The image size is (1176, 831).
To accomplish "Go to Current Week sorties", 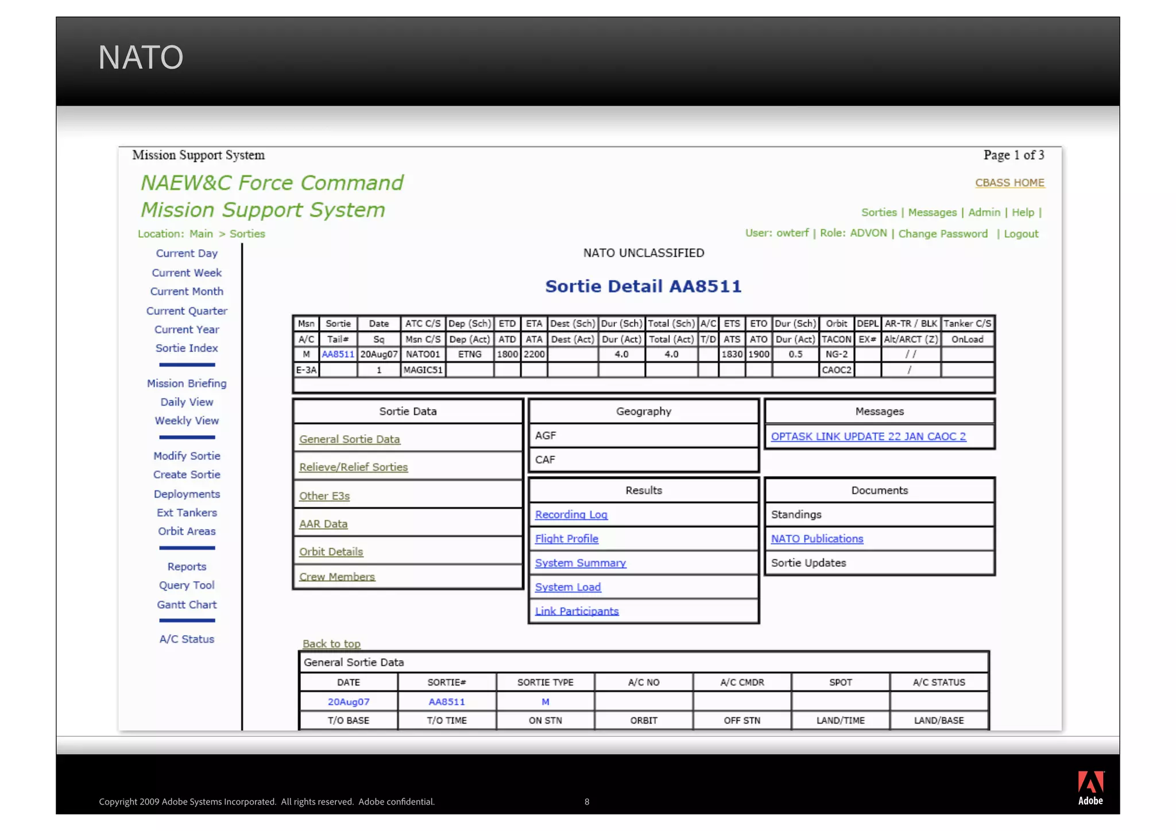I will (187, 273).
